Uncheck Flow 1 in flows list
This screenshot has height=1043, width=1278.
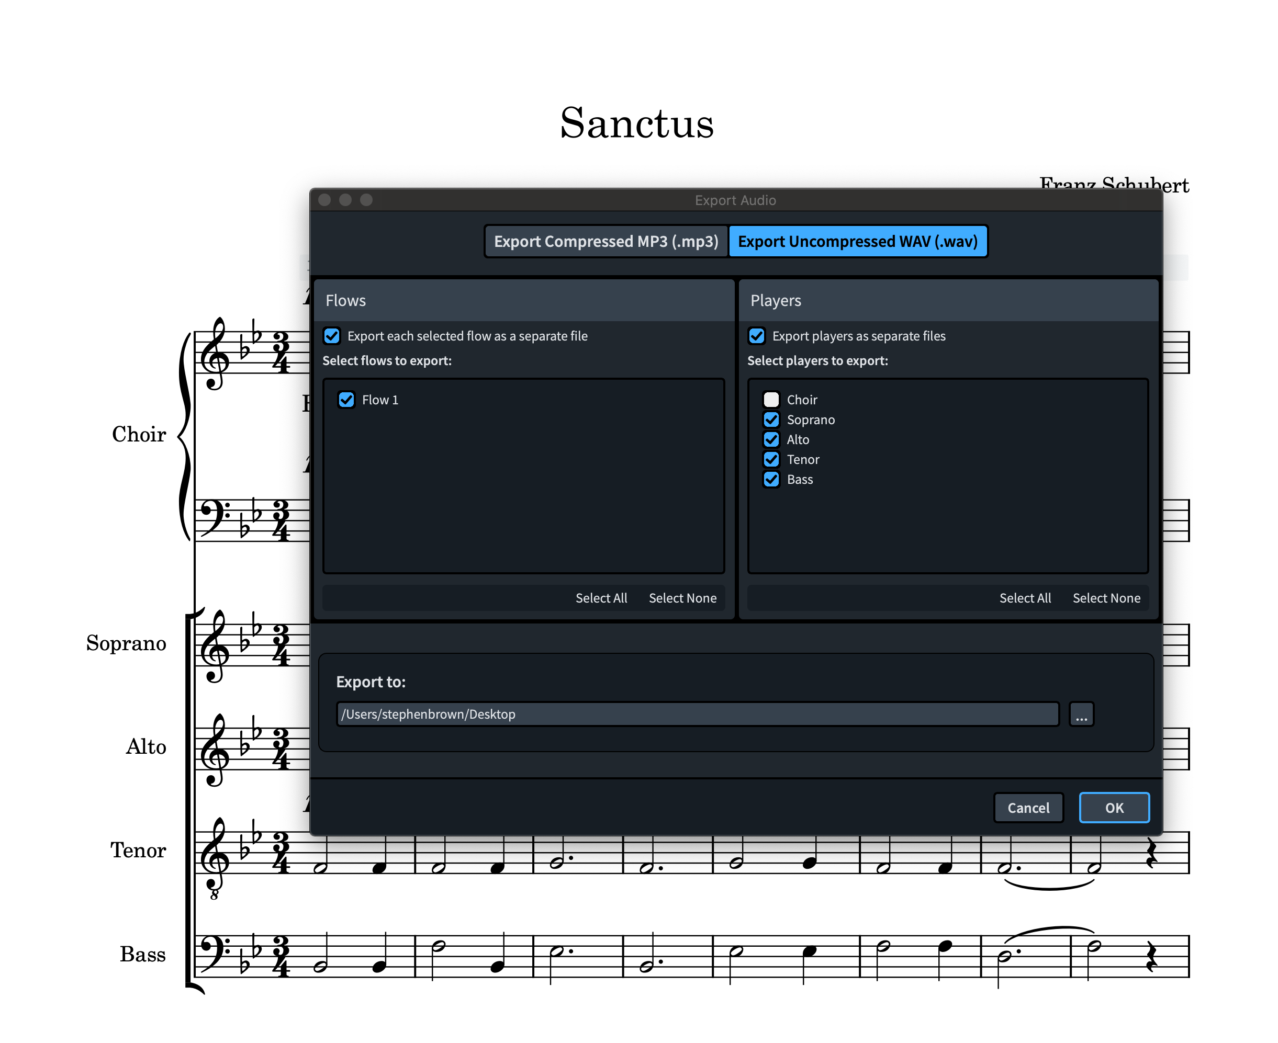(346, 400)
